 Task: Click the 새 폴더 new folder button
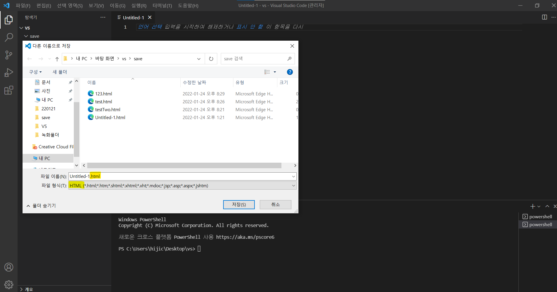click(60, 72)
